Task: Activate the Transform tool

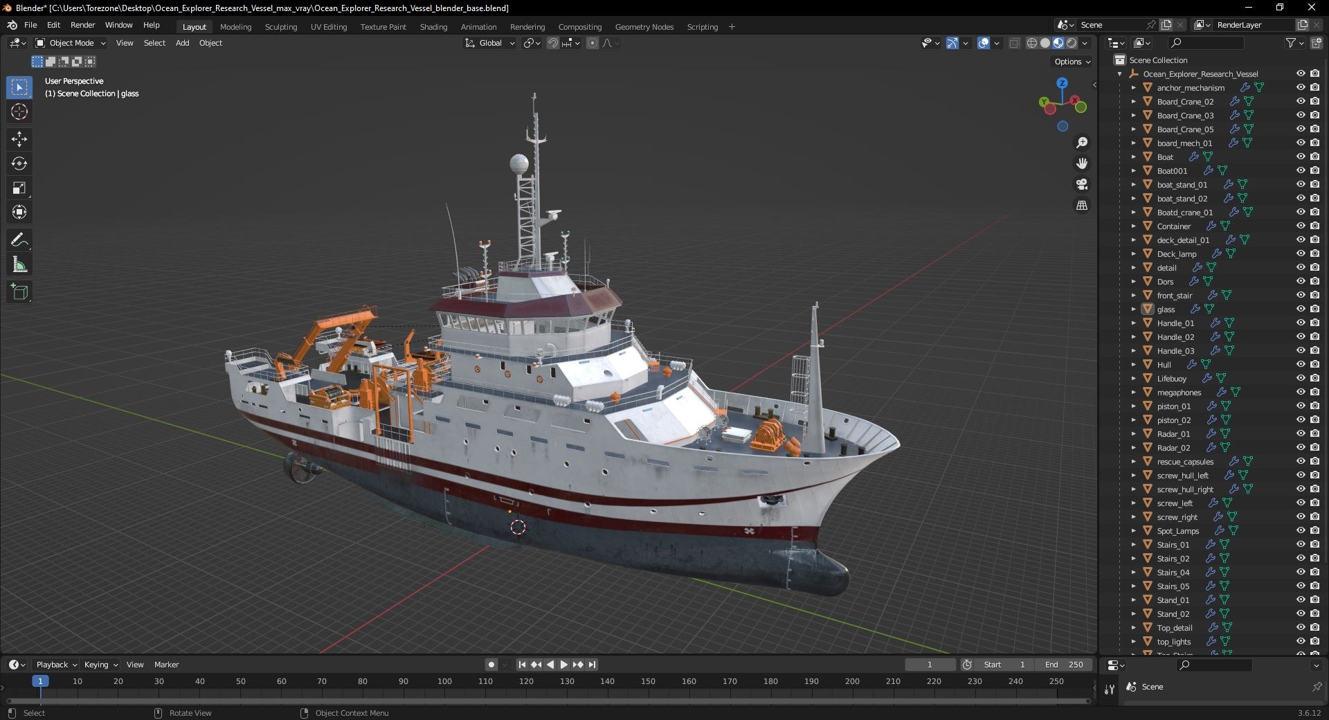Action: pyautogui.click(x=19, y=212)
